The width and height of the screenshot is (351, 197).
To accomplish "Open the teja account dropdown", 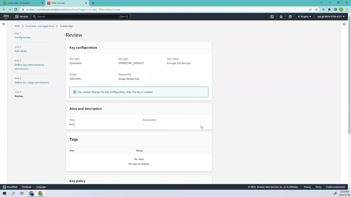I will point(331,16).
